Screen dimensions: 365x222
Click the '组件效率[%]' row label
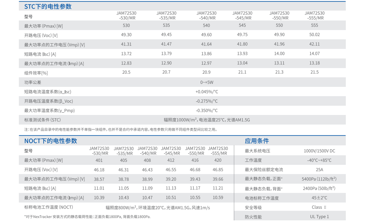pos(36,73)
